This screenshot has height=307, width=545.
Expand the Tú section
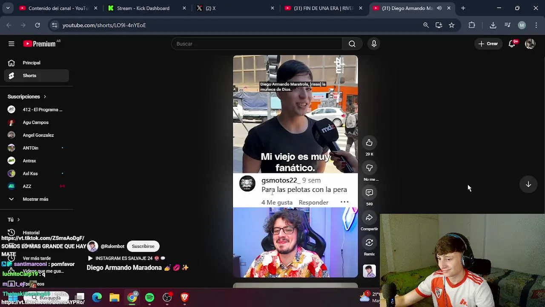point(14,220)
